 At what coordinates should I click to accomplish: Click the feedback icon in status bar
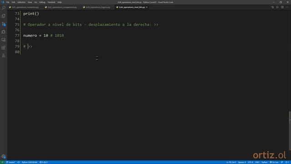point(282,162)
